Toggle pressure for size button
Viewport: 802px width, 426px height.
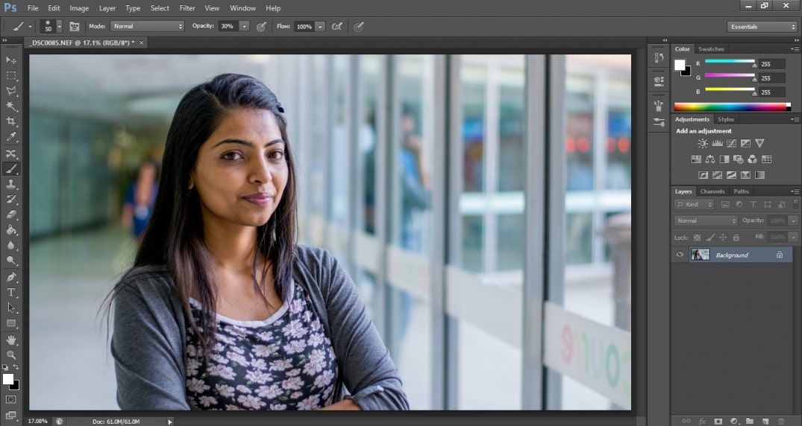point(359,27)
